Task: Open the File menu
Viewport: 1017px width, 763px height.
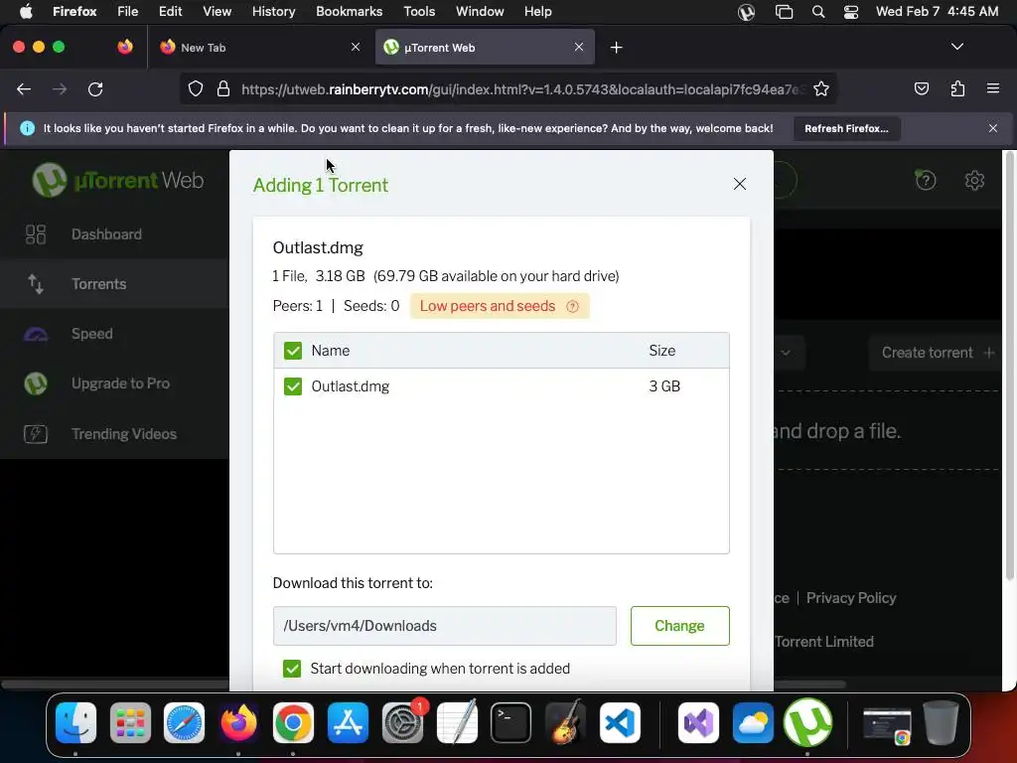Action: click(127, 12)
